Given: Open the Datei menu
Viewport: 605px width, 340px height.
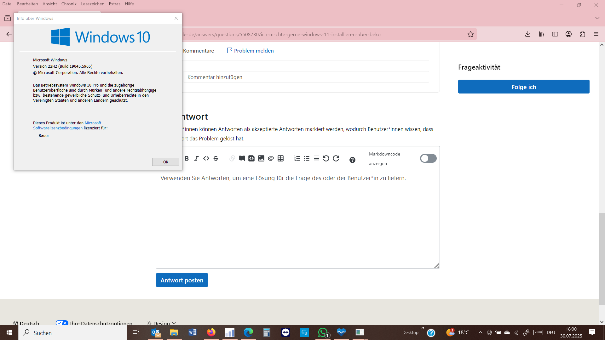Looking at the screenshot, I should 7,4.
